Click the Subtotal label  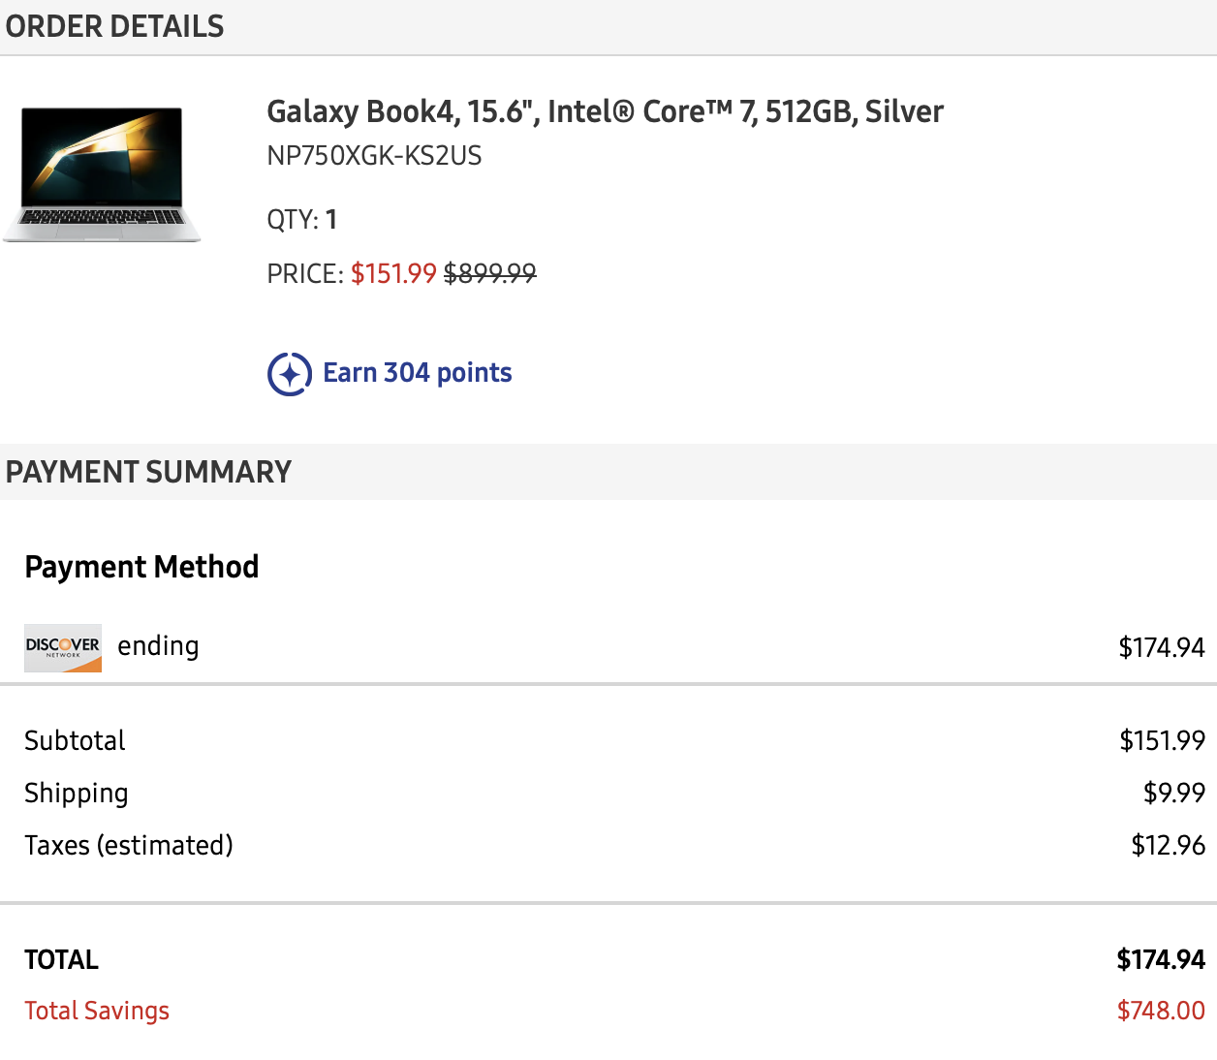pyautogui.click(x=75, y=741)
